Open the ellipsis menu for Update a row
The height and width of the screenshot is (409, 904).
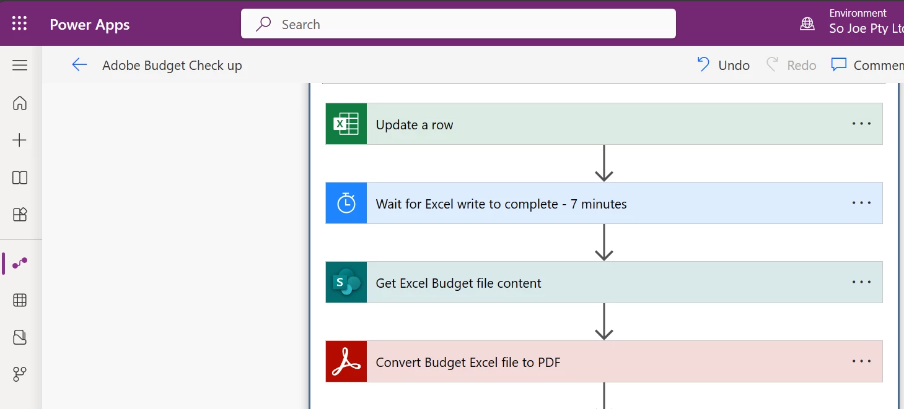(861, 124)
